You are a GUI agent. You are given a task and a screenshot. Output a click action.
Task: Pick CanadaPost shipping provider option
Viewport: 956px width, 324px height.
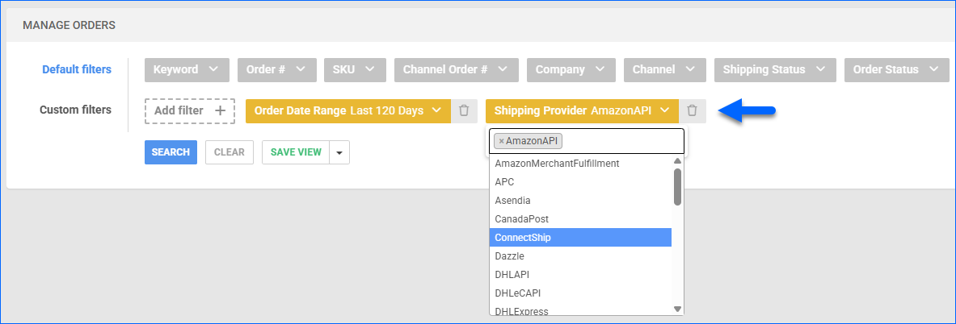[x=580, y=219]
